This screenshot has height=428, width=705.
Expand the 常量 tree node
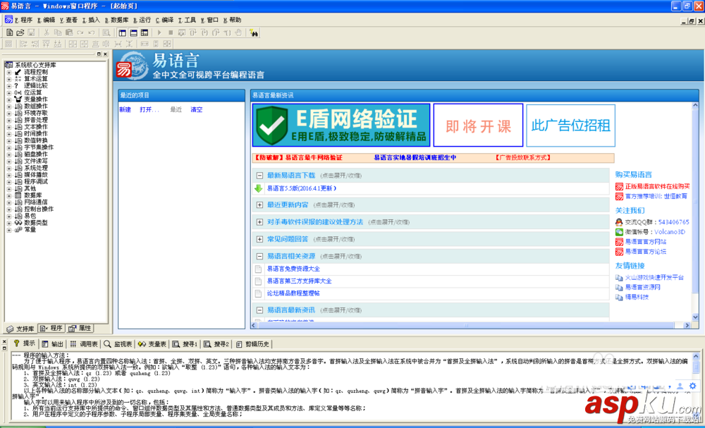point(9,230)
